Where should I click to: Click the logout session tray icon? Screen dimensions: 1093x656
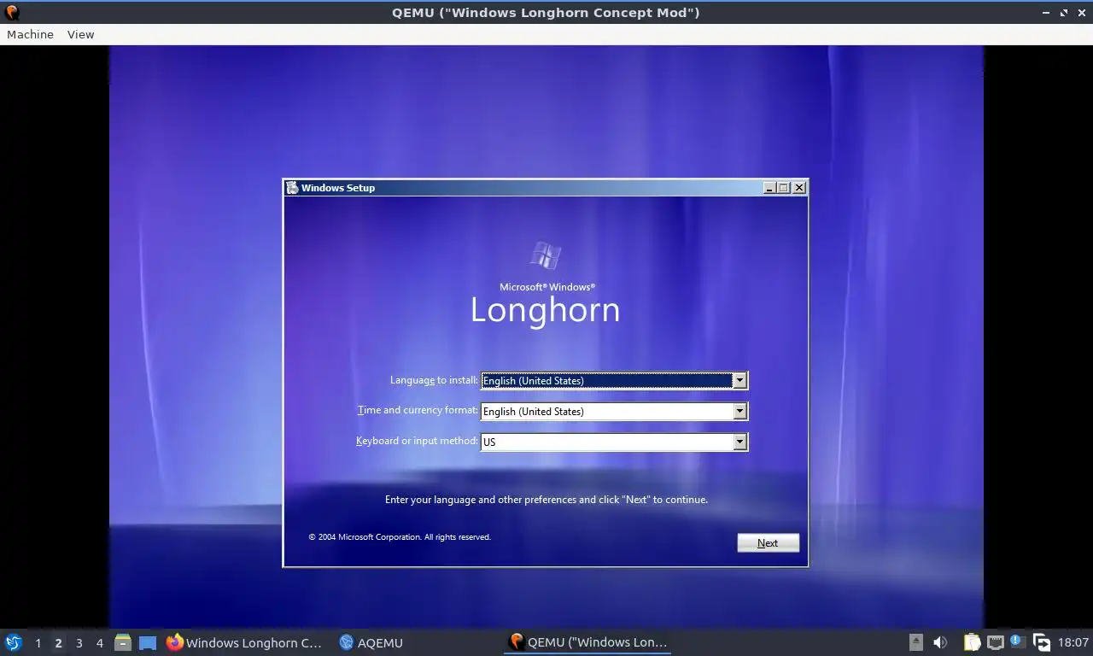point(1041,642)
